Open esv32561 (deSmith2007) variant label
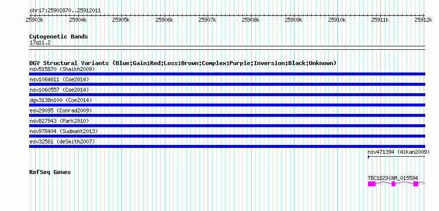Image resolution: width=439 pixels, height=211 pixels. coord(62,141)
